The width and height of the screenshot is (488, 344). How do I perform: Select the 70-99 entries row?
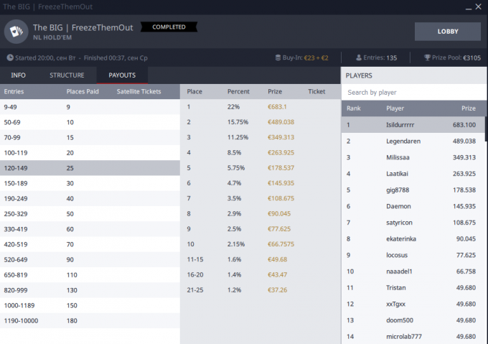pos(90,137)
